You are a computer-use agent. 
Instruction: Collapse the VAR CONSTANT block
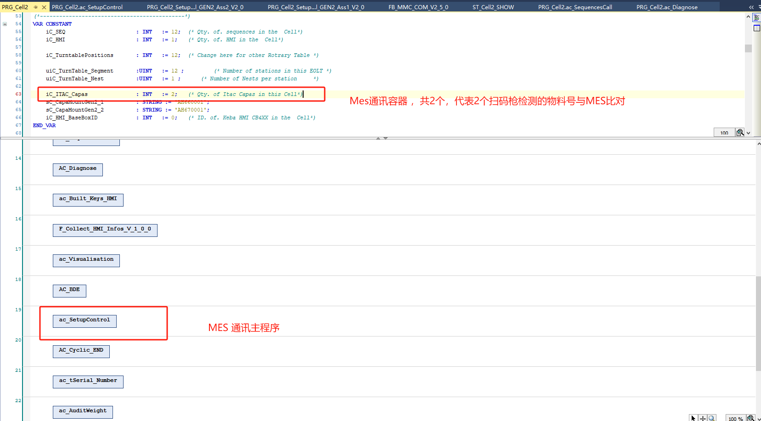(5, 24)
